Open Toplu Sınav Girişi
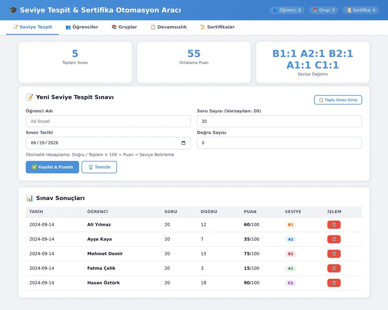Image resolution: width=388 pixels, height=310 pixels. tap(338, 100)
